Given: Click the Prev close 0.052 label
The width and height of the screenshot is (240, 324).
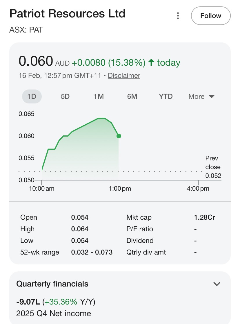Looking at the screenshot, I should (213, 167).
